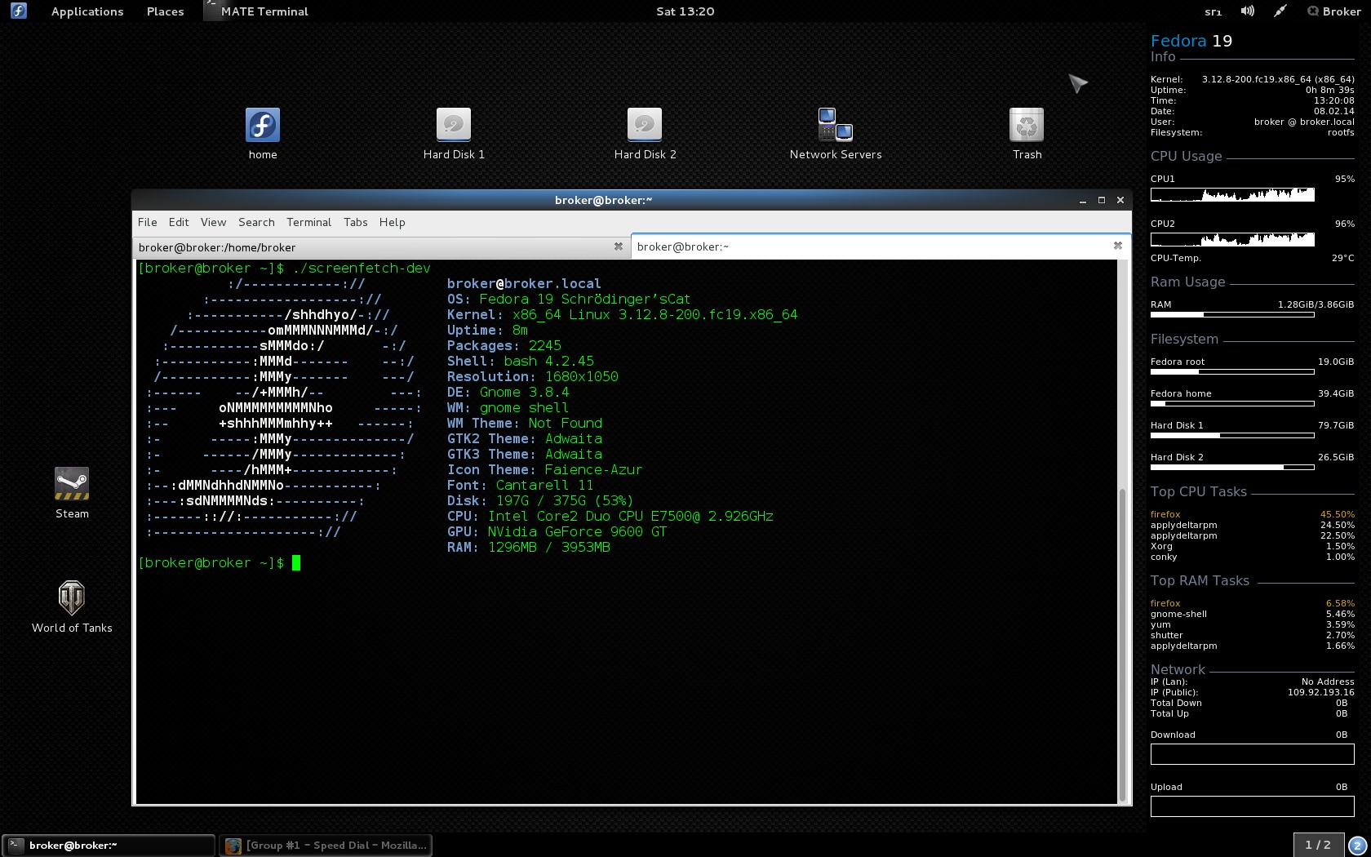Open the terminal File menu
Viewport: 1371px width, 857px height.
(148, 222)
